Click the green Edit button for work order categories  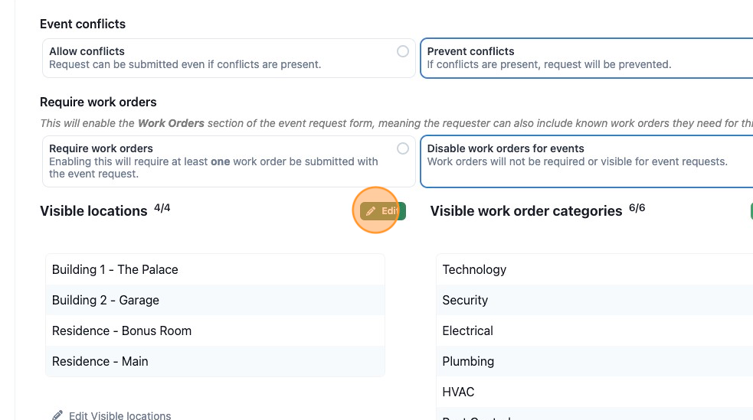click(x=751, y=211)
